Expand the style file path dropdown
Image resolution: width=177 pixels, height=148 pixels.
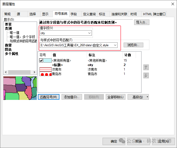115,45
